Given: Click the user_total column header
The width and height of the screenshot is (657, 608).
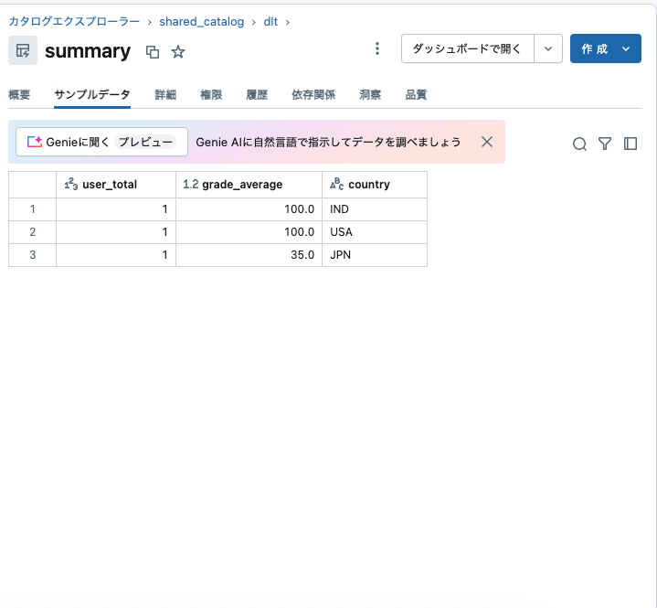Looking at the screenshot, I should 116,185.
